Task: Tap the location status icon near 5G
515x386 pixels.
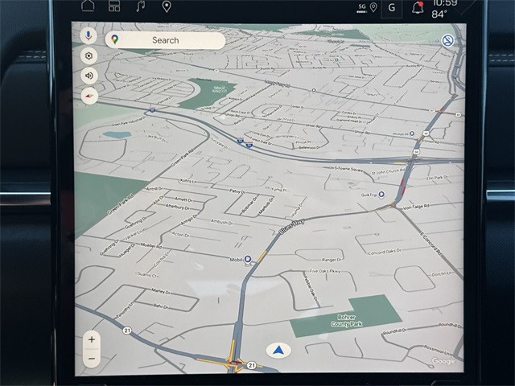Action: pos(373,8)
